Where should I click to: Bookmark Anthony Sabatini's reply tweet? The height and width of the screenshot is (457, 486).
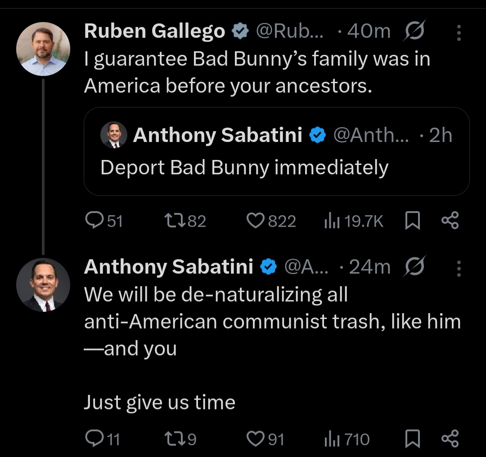click(x=413, y=439)
